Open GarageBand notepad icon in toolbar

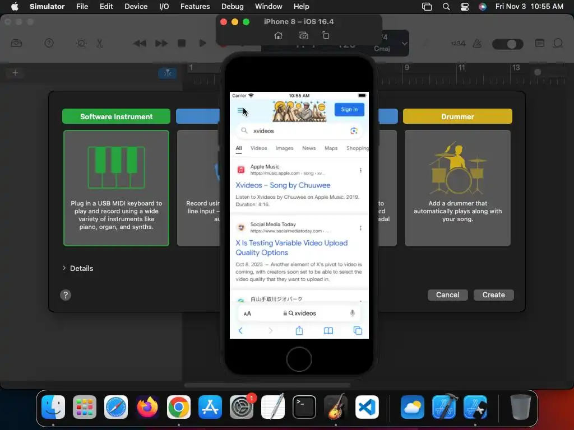540,43
